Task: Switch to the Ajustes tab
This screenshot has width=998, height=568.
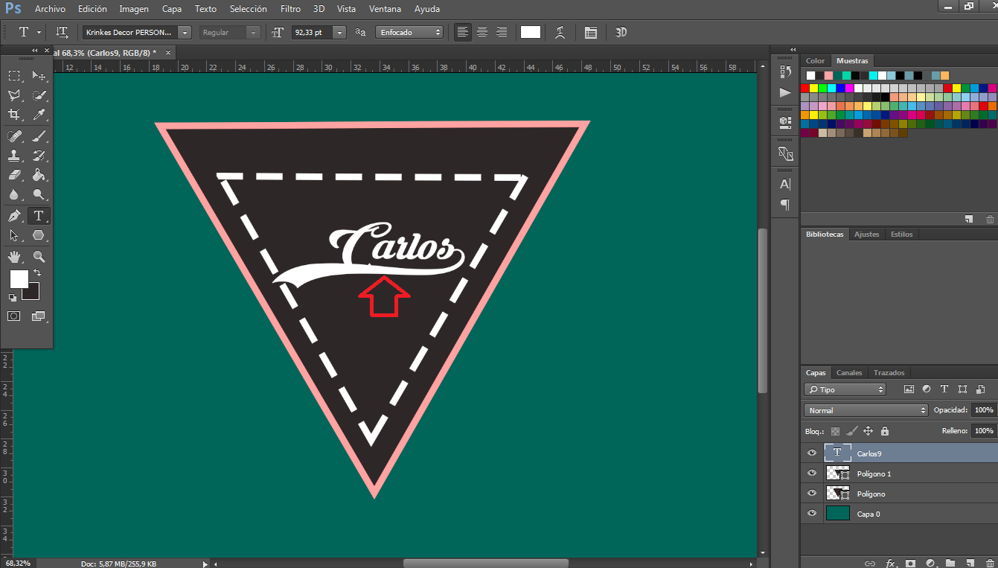Action: 866,234
